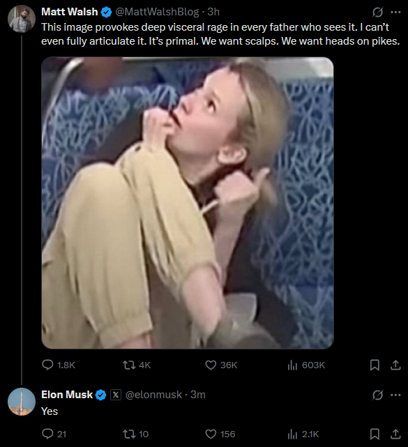
Task: Open replies on Matt Walsh's tweet
Action: [x=59, y=365]
